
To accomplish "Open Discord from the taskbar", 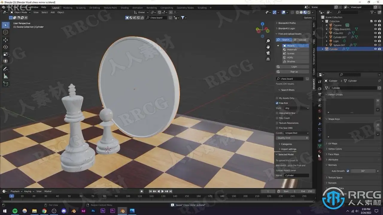I will click(64, 211).
